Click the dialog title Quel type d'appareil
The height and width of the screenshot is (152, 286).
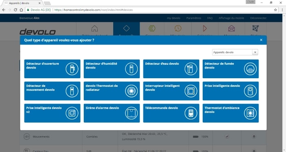coord(59,40)
